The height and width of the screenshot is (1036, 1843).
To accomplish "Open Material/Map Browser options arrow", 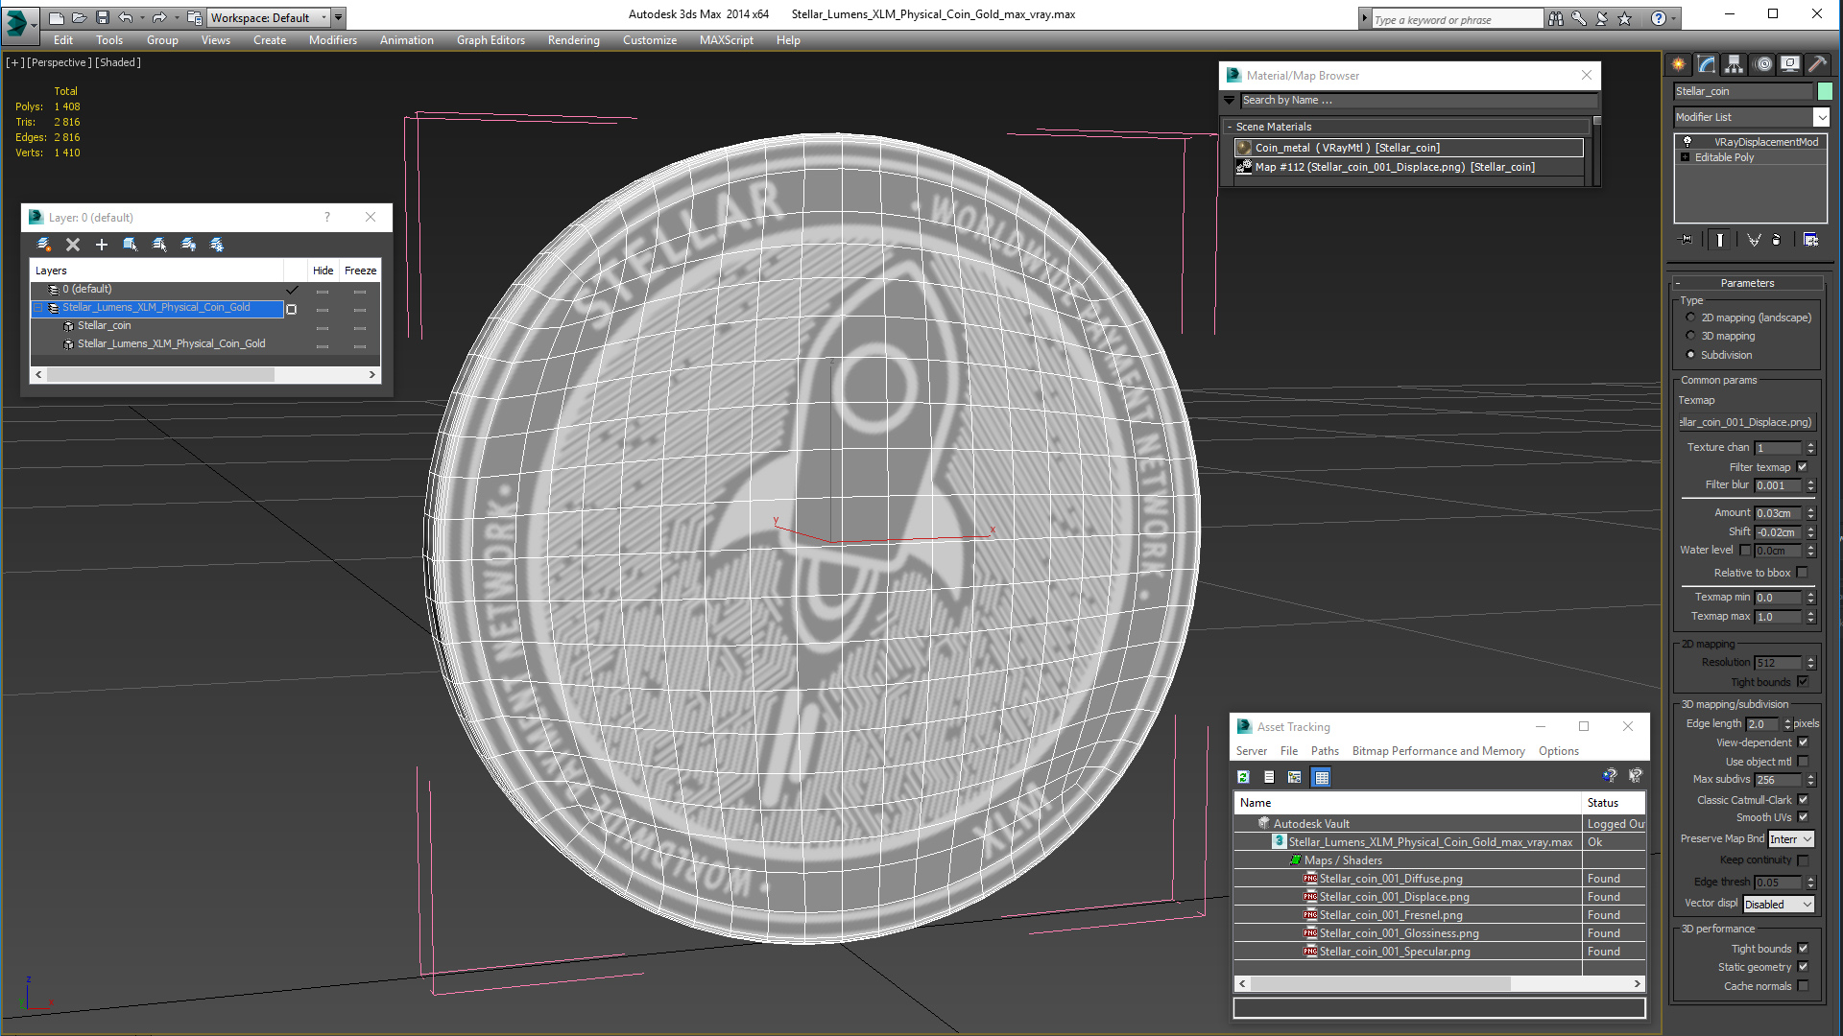I will pyautogui.click(x=1229, y=100).
